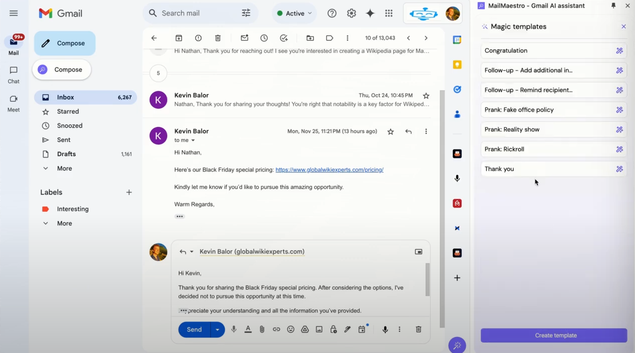Viewport: 635px width, 353px height.
Task: Go to newer conversation arrow
Action: click(409, 38)
